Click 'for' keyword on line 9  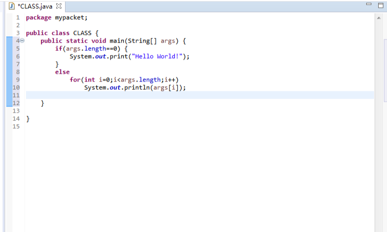click(x=75, y=80)
